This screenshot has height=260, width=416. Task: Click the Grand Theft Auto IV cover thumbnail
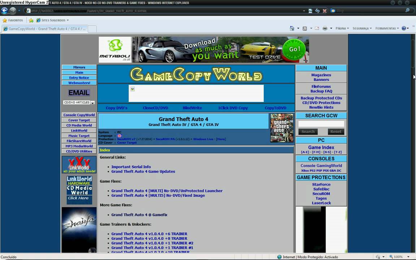click(282, 128)
